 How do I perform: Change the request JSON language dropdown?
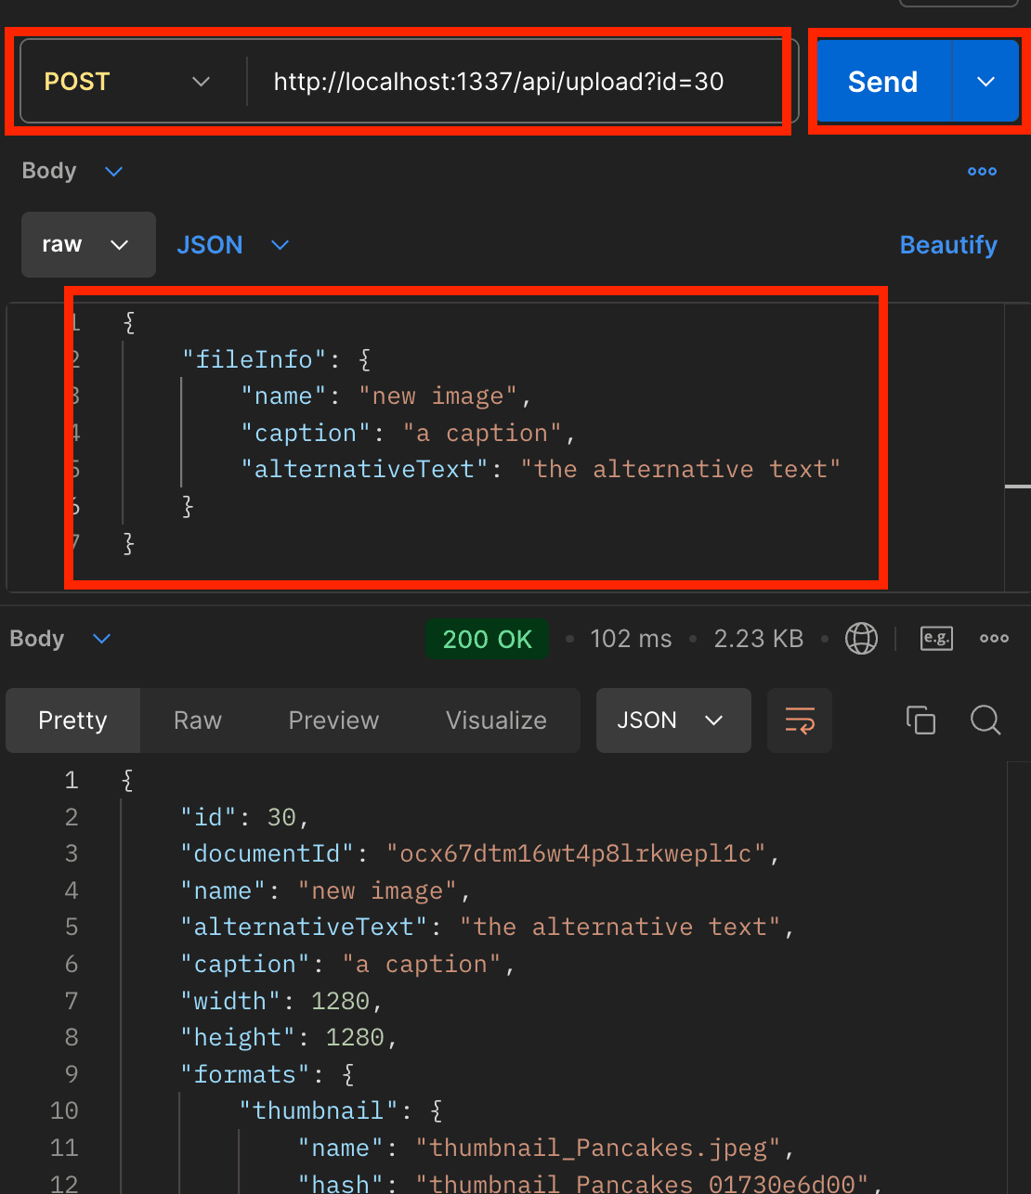point(233,245)
